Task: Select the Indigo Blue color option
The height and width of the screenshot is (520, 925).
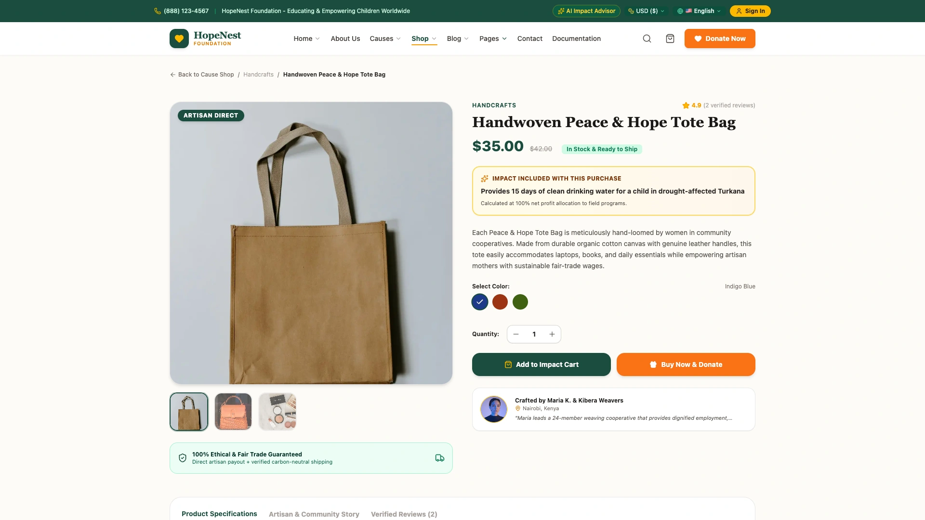Action: click(480, 302)
